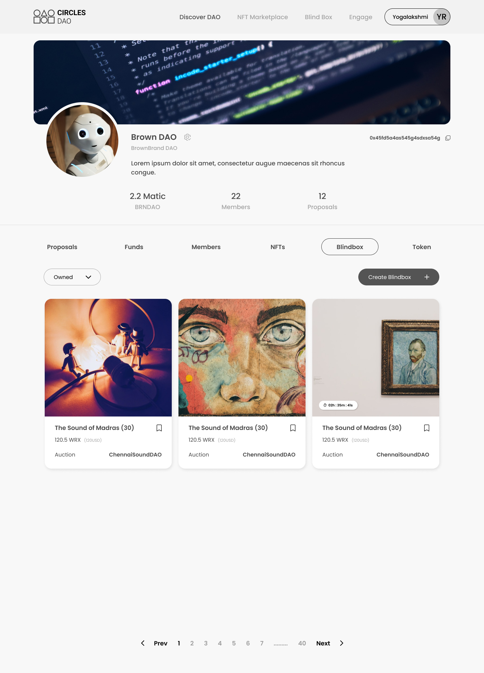Image resolution: width=484 pixels, height=673 pixels.
Task: Expand the Owned filter dropdown
Action: [x=72, y=277]
